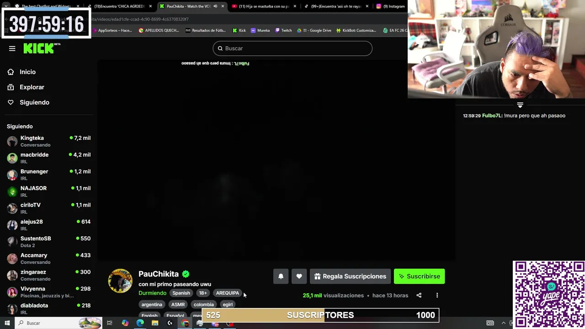Select SustentoSB playing Dota 2
Viewport: 585px width, 329px height.
click(x=49, y=241)
